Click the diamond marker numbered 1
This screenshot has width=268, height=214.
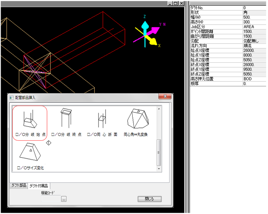pyautogui.click(x=49, y=143)
